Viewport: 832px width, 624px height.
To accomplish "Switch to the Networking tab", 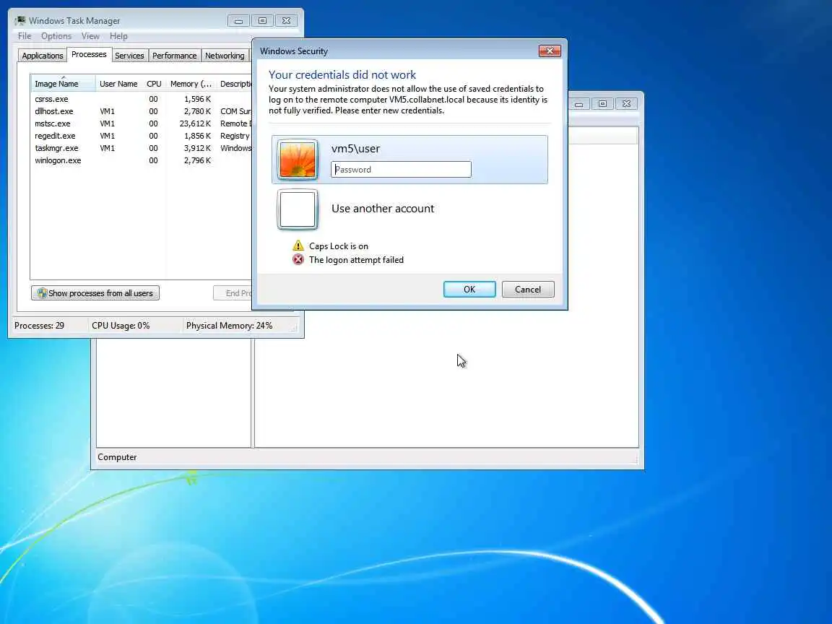I will 225,56.
